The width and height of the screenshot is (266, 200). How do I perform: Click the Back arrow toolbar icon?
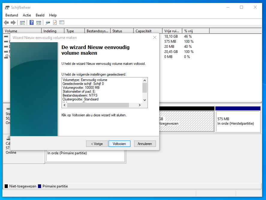6,22
